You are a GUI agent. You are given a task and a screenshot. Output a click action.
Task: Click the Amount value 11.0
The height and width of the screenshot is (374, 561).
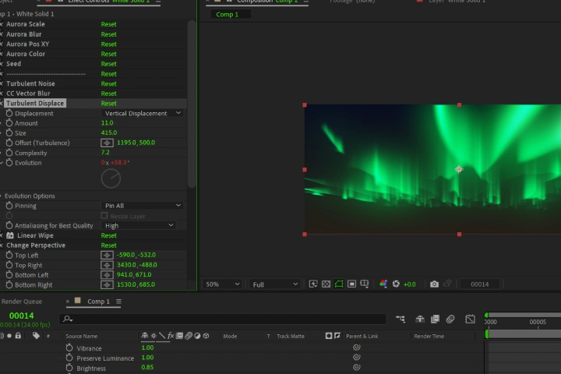click(x=107, y=123)
